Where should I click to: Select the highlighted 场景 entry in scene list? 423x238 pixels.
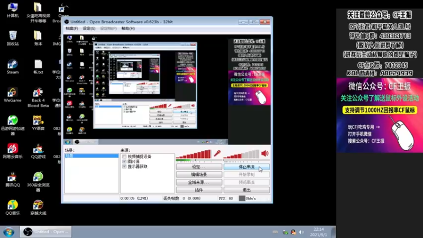(x=91, y=156)
